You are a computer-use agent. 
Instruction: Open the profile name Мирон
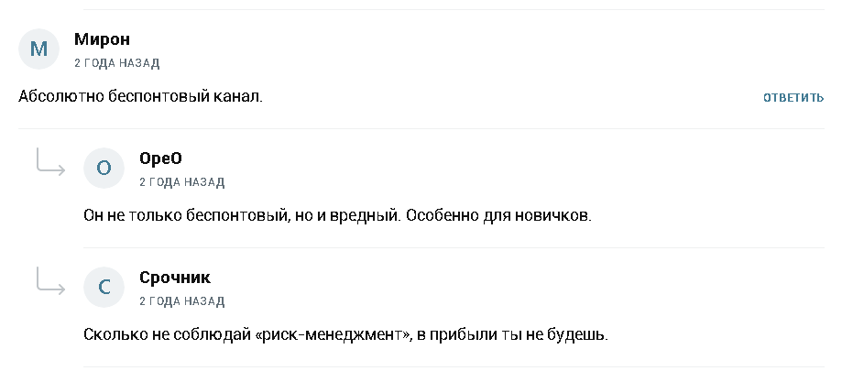pos(102,39)
